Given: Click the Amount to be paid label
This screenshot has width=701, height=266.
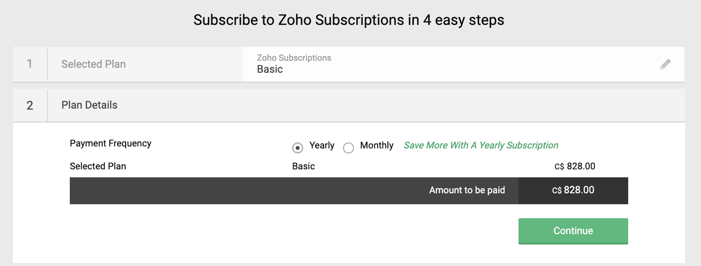Looking at the screenshot, I should (467, 190).
